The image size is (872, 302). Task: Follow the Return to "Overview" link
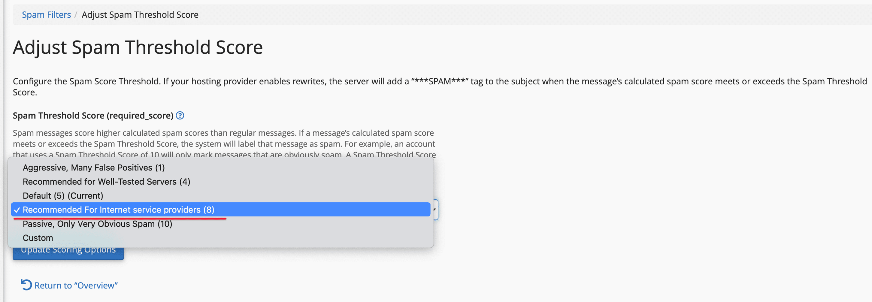pyautogui.click(x=76, y=285)
